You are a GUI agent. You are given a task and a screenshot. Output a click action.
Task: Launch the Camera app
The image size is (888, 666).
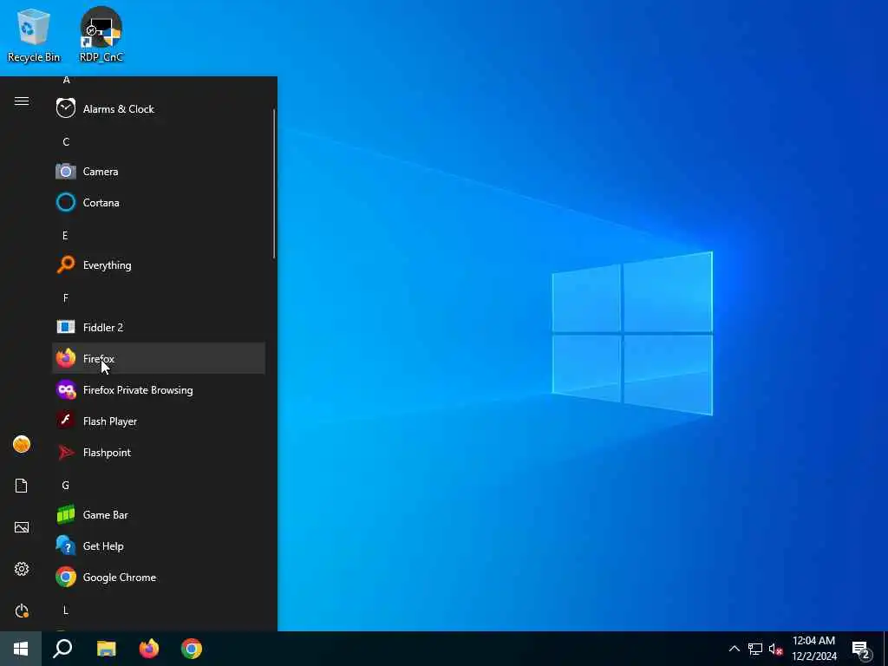(159, 171)
